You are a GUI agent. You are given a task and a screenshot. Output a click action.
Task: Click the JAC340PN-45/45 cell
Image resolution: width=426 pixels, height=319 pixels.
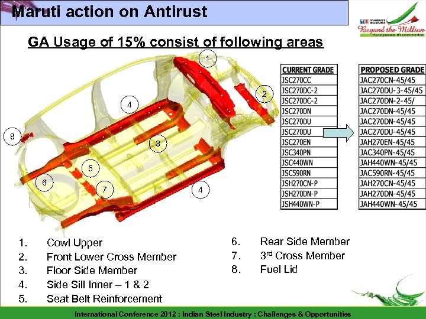pyautogui.click(x=392, y=152)
